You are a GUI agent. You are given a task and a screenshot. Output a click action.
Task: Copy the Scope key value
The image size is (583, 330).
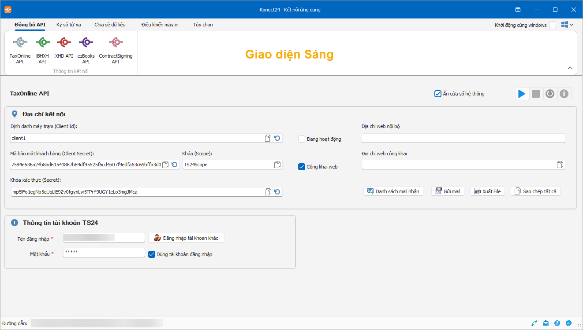277,165
